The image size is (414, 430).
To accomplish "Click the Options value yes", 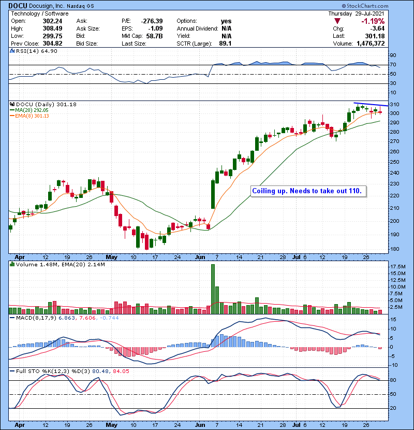I will pyautogui.click(x=226, y=21).
